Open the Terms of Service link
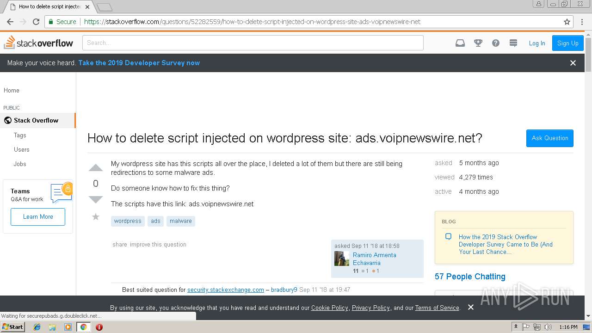The height and width of the screenshot is (333, 592). click(437, 308)
